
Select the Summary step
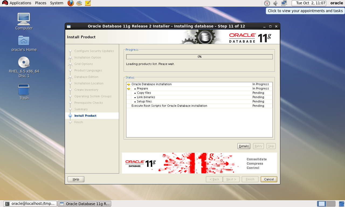click(81, 109)
